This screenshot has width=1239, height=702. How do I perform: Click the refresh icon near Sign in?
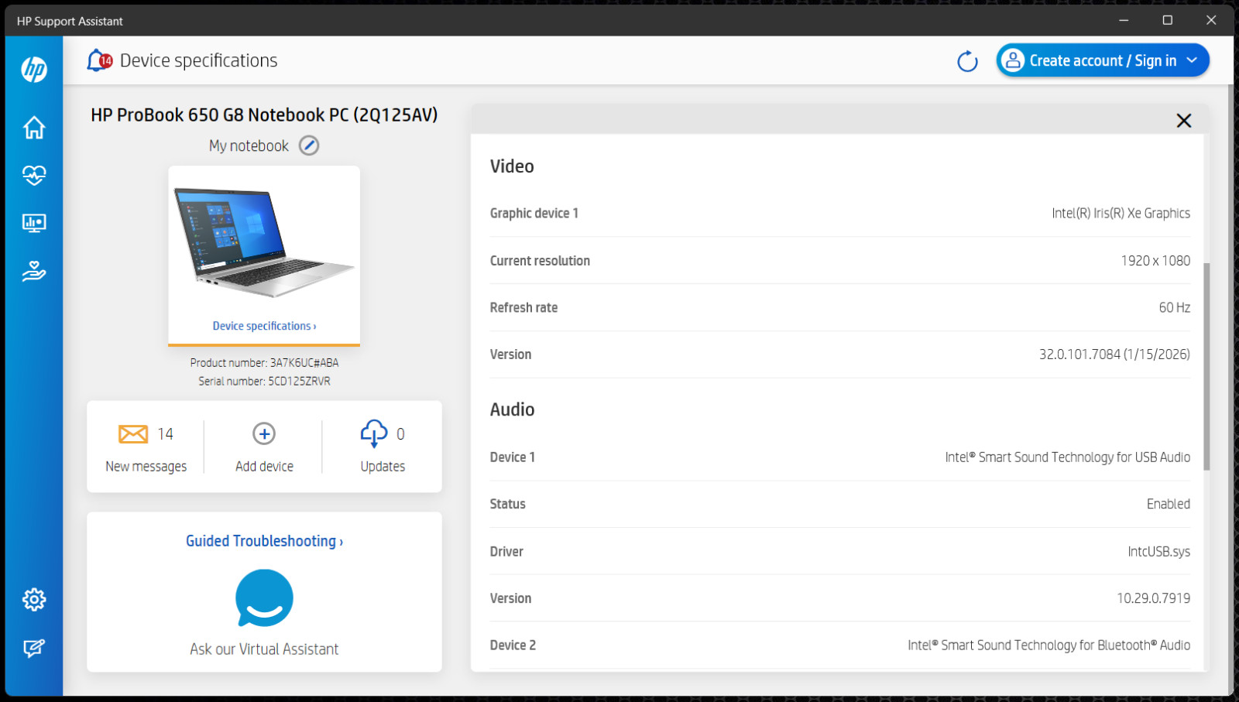(x=967, y=61)
